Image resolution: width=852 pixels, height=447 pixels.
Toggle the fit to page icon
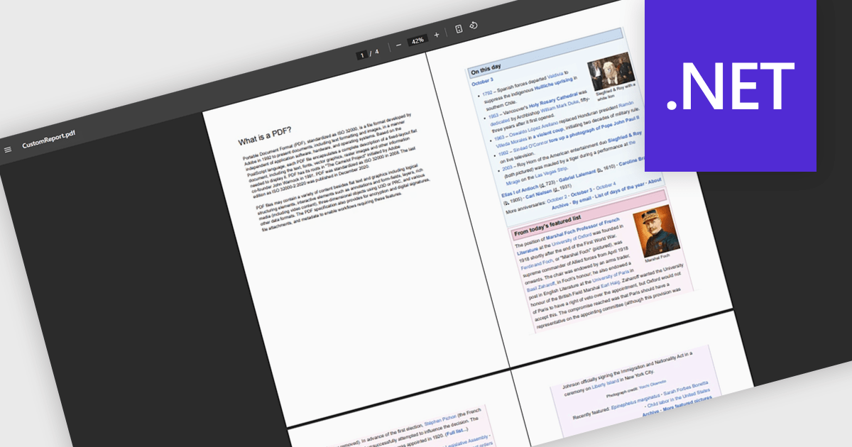point(459,29)
